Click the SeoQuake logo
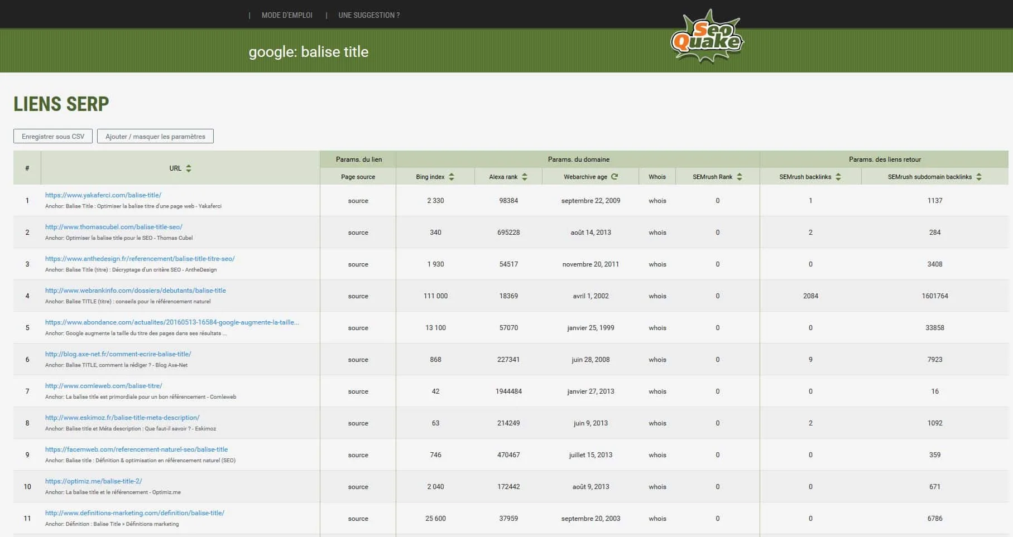 (707, 36)
